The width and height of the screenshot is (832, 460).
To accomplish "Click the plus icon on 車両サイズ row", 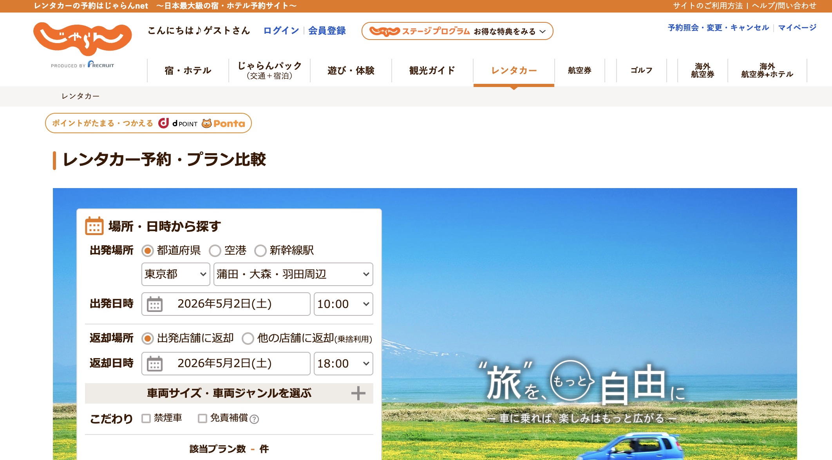I will (x=358, y=393).
